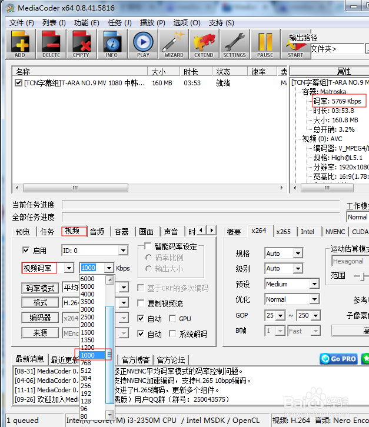The height and width of the screenshot is (427, 369).
Task: Click the file list horizontal scrollbar thumb
Action: point(75,188)
